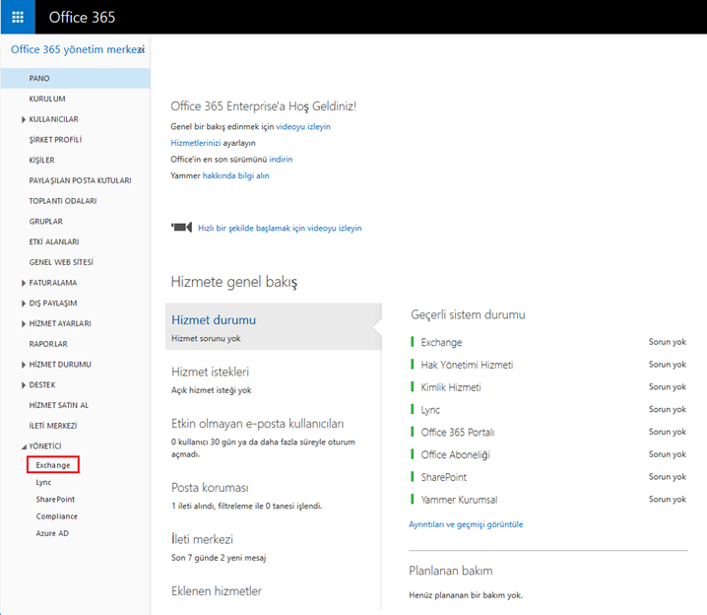
Task: Click the indirin download link
Action: [x=281, y=160]
